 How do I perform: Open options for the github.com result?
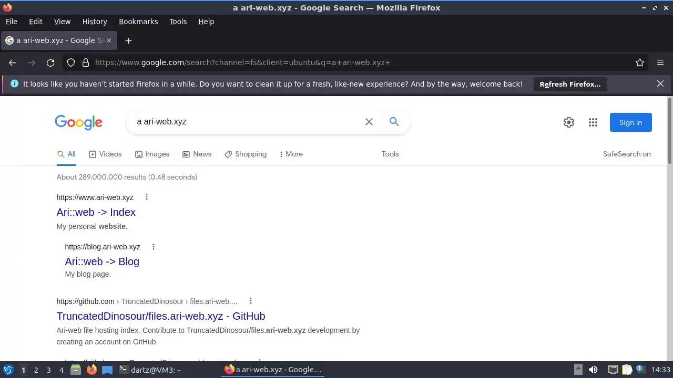(x=251, y=301)
